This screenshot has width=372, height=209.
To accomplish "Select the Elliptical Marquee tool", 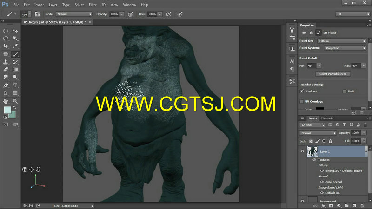I will pyautogui.click(x=6, y=31).
